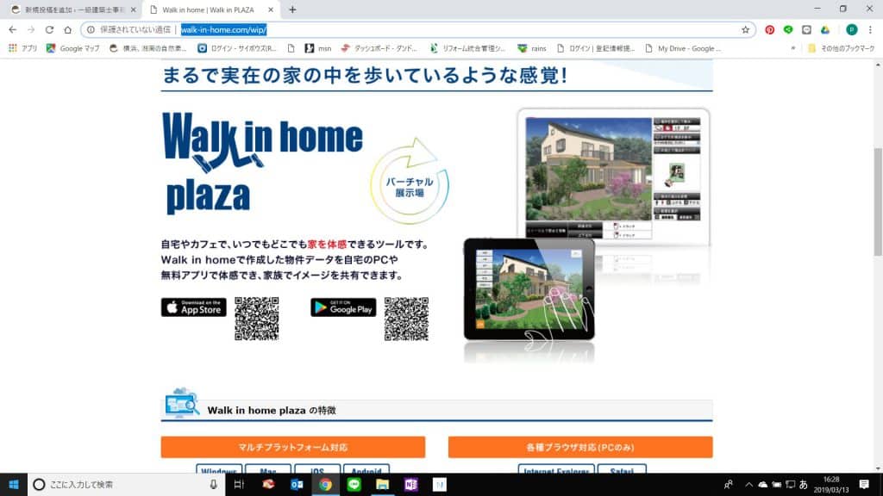The height and width of the screenshot is (496, 883).
Task: Open the Chrome three-dot menu
Action: pos(871,28)
